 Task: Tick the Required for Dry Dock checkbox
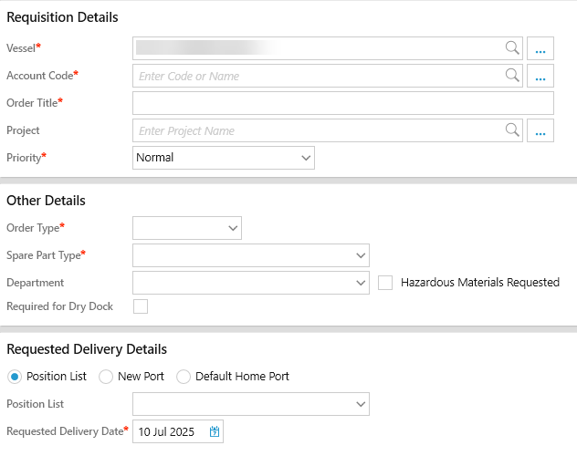point(141,306)
